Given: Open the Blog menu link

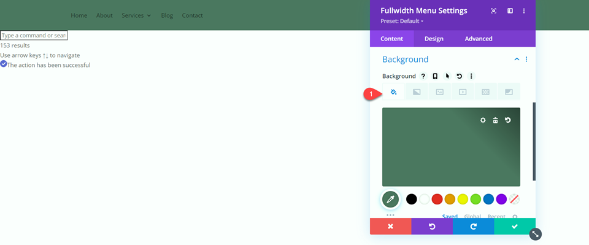Looking at the screenshot, I should click(167, 15).
